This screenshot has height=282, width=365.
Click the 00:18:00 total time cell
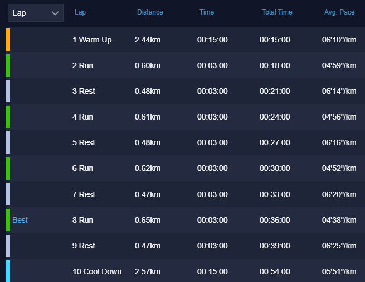[275, 65]
